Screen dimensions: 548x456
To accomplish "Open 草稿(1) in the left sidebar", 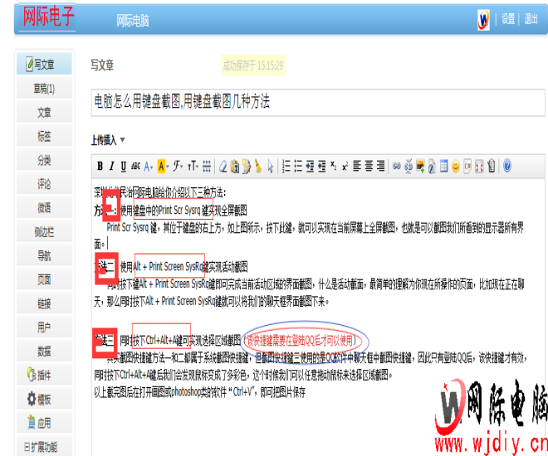I will (44, 88).
